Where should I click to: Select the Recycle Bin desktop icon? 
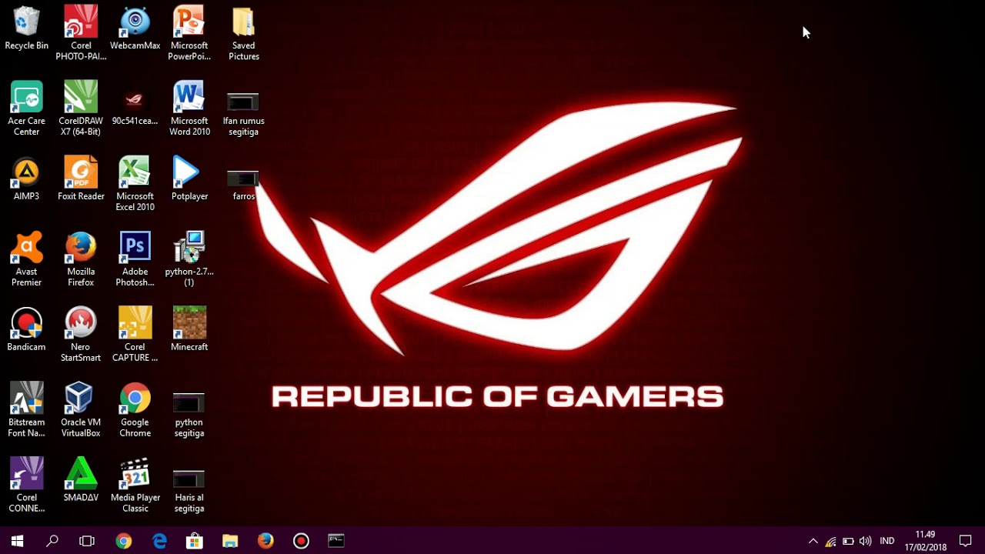pyautogui.click(x=26, y=28)
